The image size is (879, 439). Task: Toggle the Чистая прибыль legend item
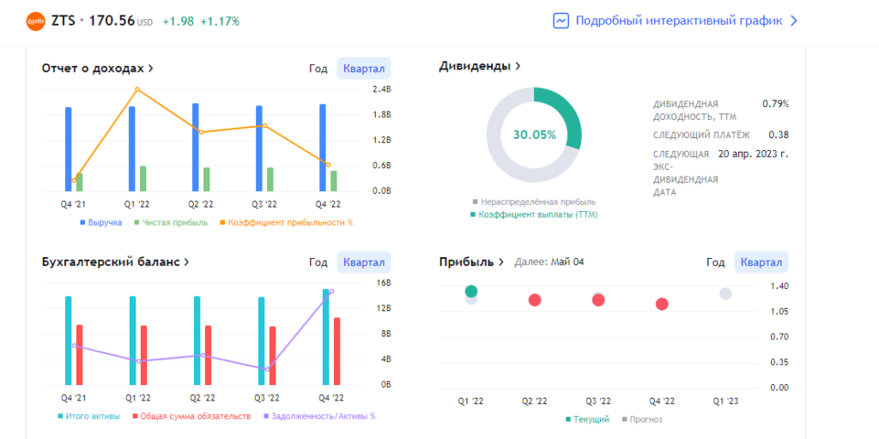(x=171, y=222)
